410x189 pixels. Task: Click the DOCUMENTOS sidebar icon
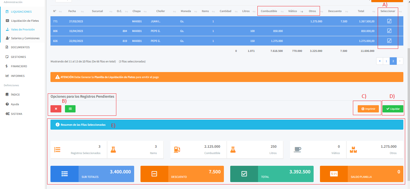[x=7, y=47]
